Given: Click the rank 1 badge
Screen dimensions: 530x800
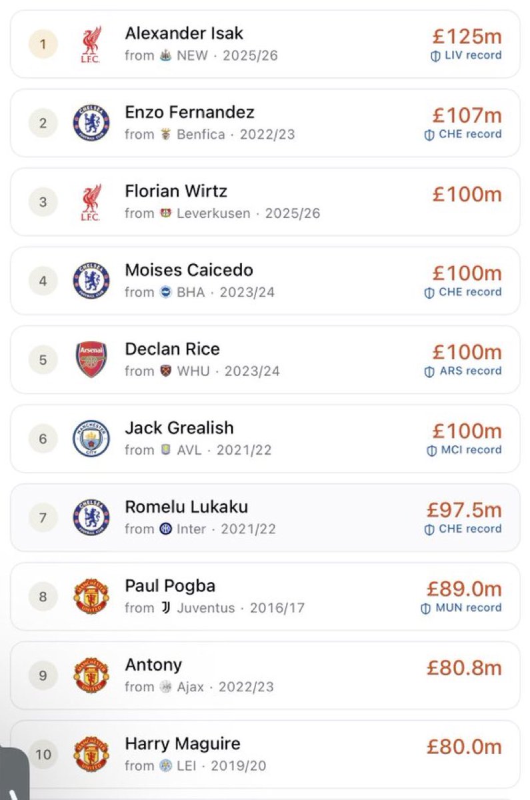Looking at the screenshot, I should tap(43, 45).
